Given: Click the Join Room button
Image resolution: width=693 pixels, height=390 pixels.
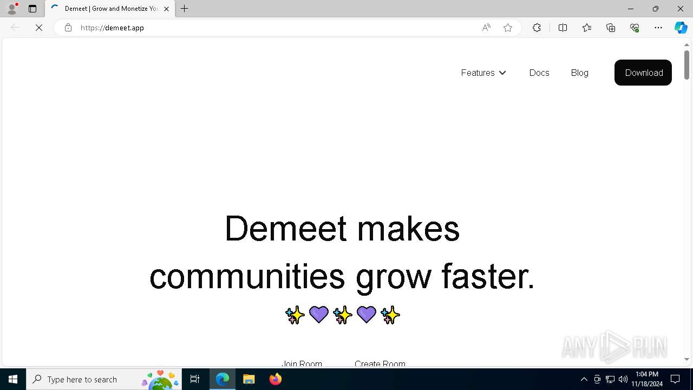Looking at the screenshot, I should [x=302, y=363].
